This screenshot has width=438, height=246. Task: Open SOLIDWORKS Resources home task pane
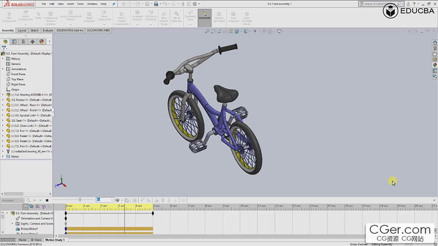tap(435, 42)
